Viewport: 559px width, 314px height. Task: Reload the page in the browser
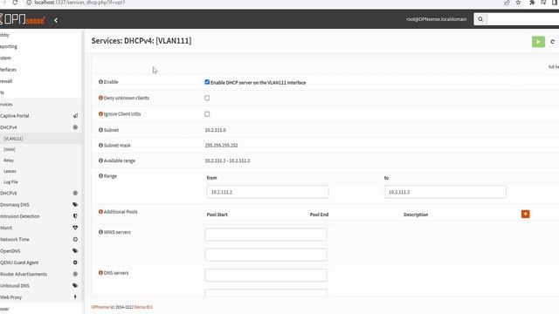tap(15, 3)
